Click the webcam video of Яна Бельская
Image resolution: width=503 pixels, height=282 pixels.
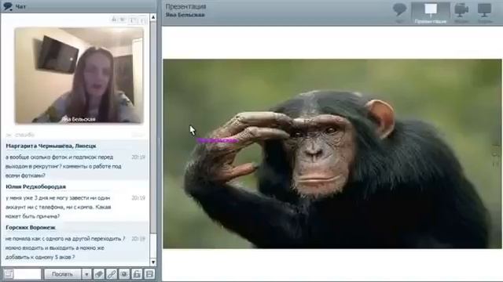point(79,75)
